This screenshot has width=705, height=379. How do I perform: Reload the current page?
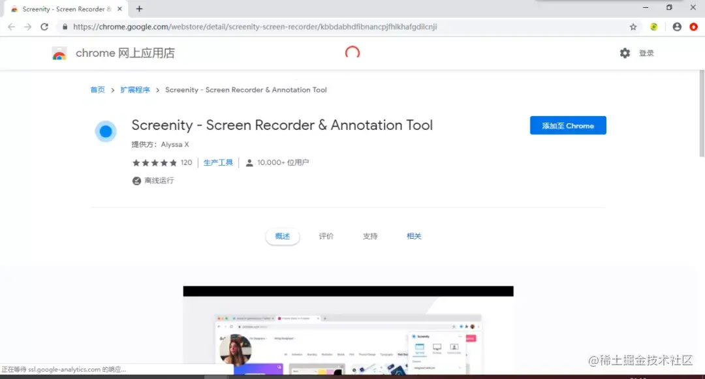44,27
